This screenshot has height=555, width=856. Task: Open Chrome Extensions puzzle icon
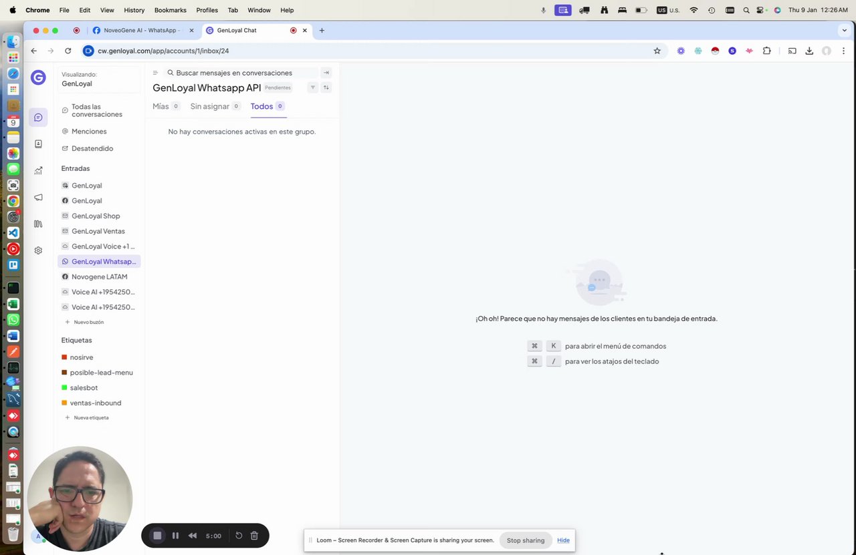[x=766, y=51]
